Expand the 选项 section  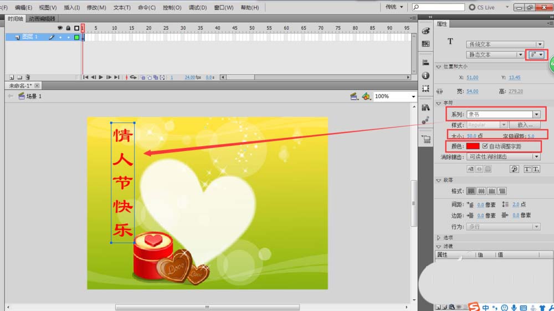click(x=439, y=237)
